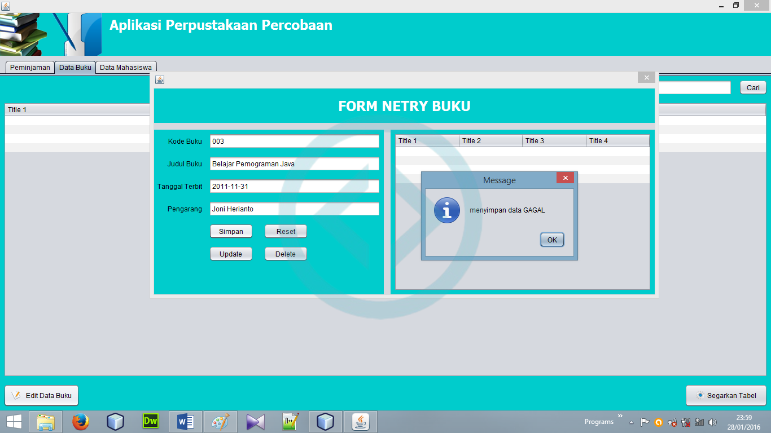Expand the hidden tray icons arrow

(631, 422)
